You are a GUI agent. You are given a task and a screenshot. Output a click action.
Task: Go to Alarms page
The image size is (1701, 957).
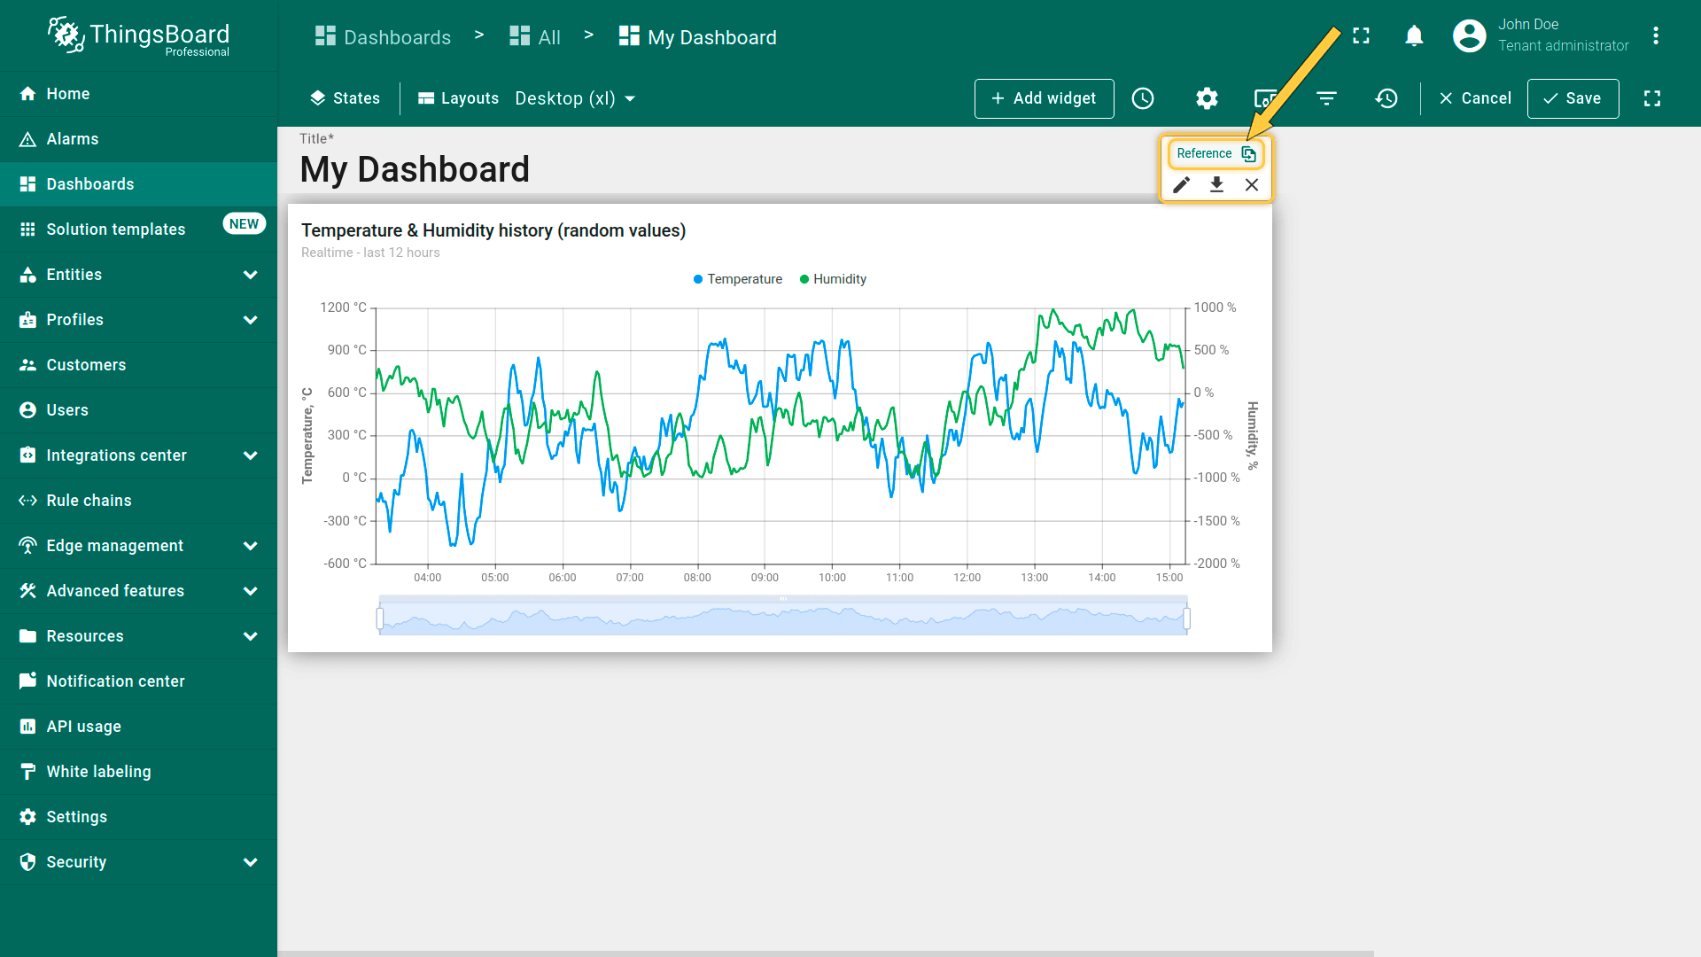73,139
